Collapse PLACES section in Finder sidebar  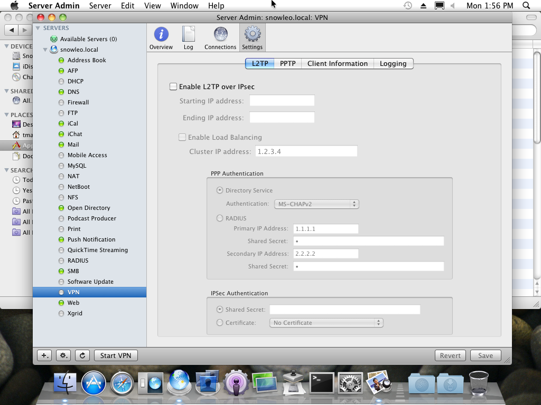(6, 114)
